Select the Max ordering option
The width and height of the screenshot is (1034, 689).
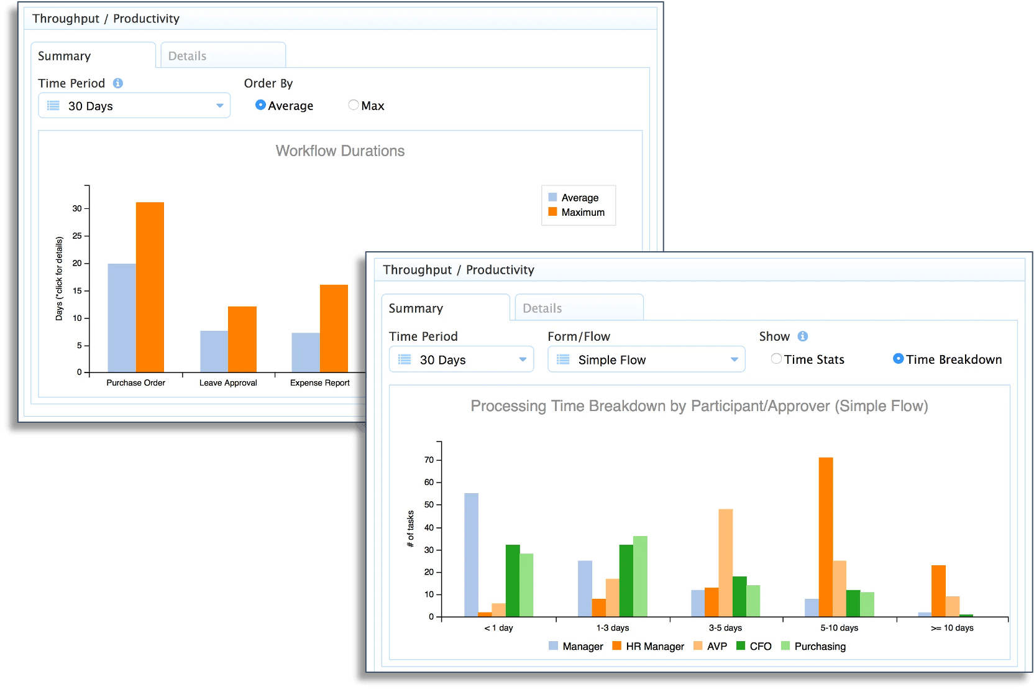[x=354, y=106]
